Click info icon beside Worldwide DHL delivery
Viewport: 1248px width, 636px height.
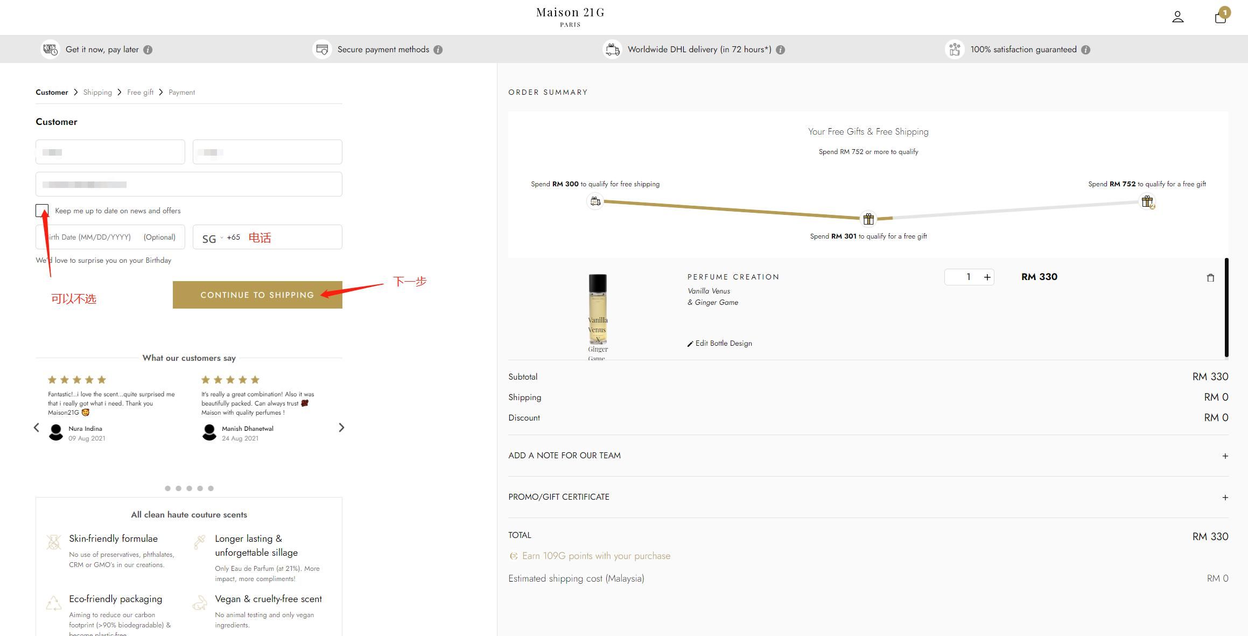pyautogui.click(x=781, y=50)
